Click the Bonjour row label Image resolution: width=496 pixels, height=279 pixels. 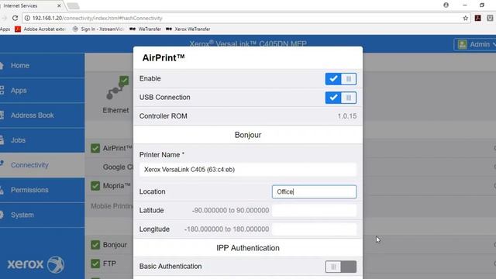[x=115, y=245]
